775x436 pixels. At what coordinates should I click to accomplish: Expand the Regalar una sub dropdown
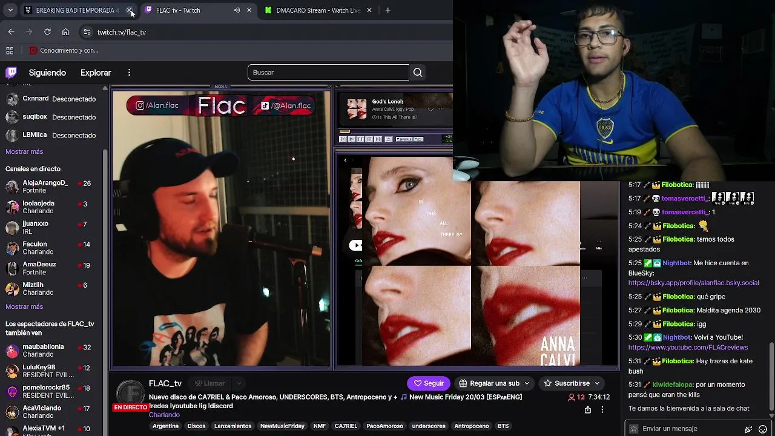pyautogui.click(x=527, y=383)
